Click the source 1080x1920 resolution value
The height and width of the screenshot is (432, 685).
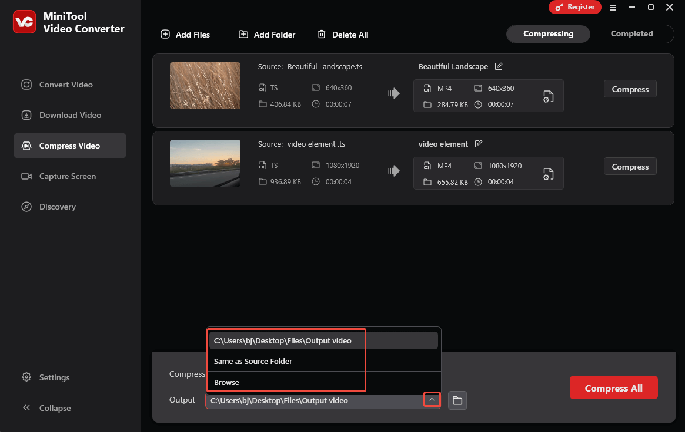point(342,165)
